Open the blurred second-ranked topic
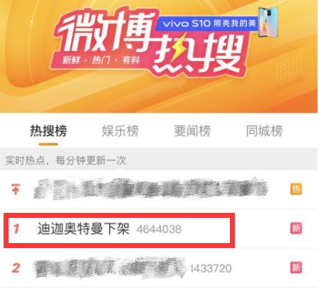The width and height of the screenshot is (319, 297). 110,268
